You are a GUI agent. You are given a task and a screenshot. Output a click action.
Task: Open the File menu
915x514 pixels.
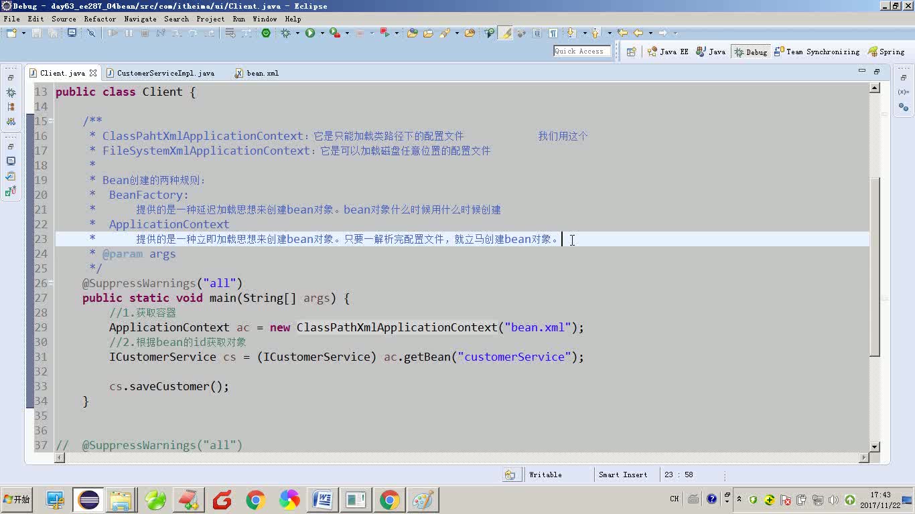[x=11, y=19]
